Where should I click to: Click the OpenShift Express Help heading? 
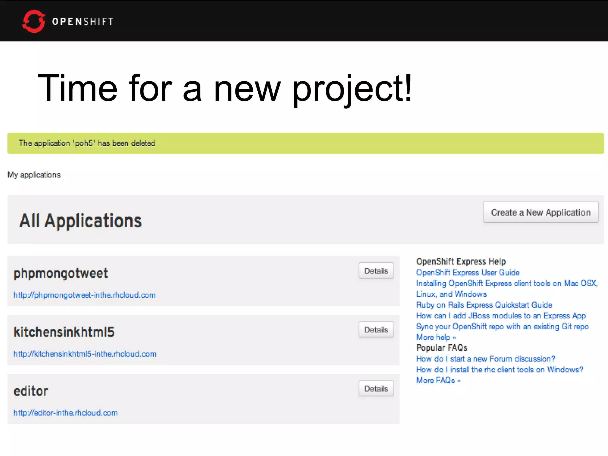pyautogui.click(x=461, y=262)
